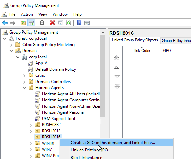Click the red X Delete toolbar icon
This screenshot has height=159, width=191.
pos(53,23)
